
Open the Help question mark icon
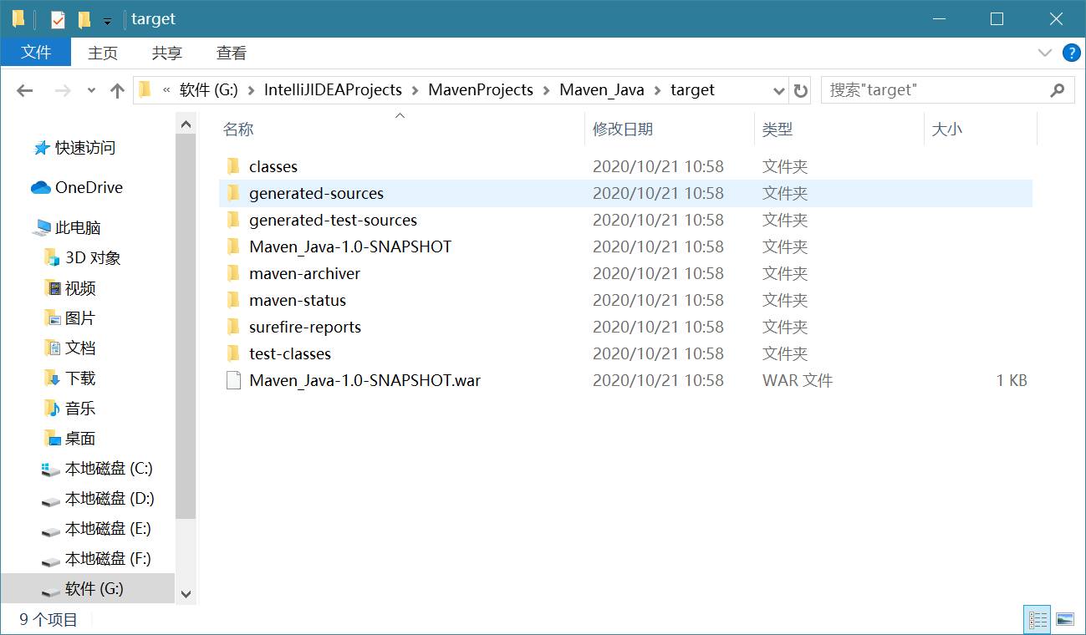coord(1071,53)
